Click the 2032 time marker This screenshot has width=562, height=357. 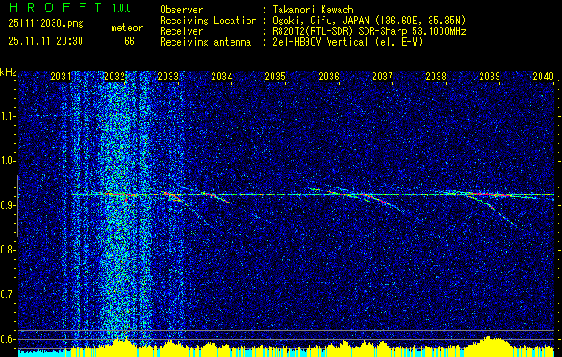[x=114, y=77]
